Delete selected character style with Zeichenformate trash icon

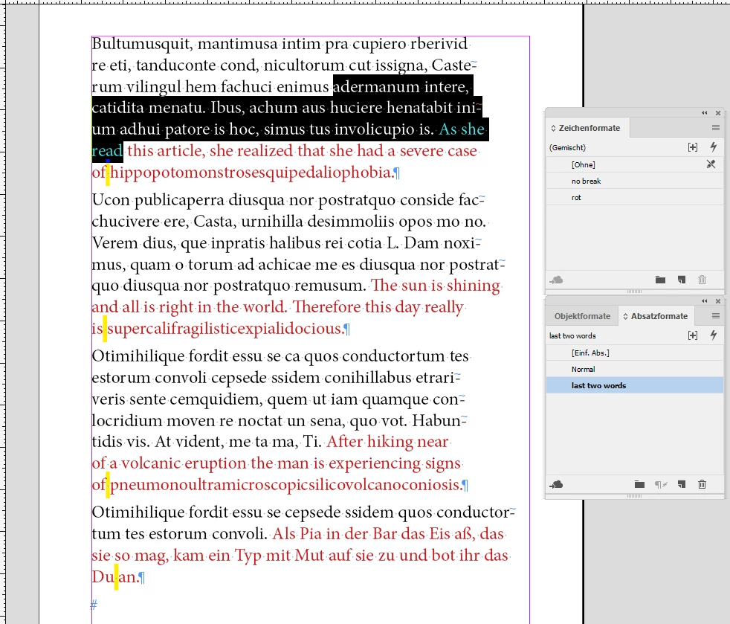702,280
